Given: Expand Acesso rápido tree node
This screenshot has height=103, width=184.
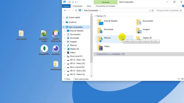Looking at the screenshot, I should click(x=64, y=17).
